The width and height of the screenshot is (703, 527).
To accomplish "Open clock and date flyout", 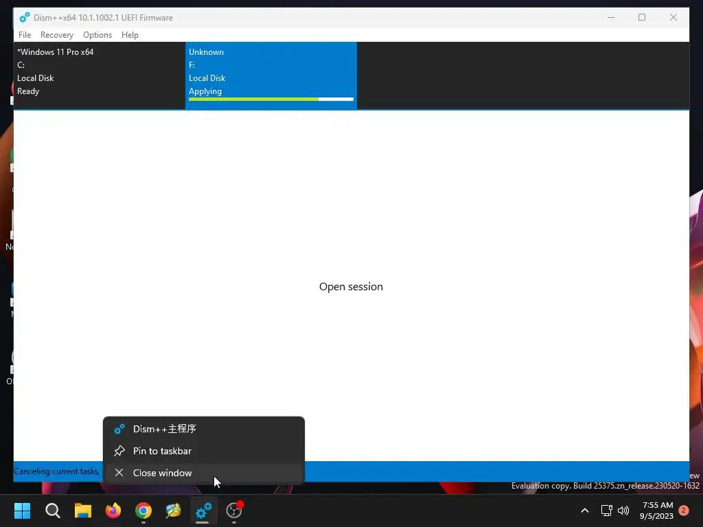I will (657, 511).
